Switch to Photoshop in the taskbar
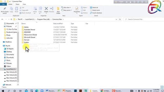164x92 pixels. (75, 91)
